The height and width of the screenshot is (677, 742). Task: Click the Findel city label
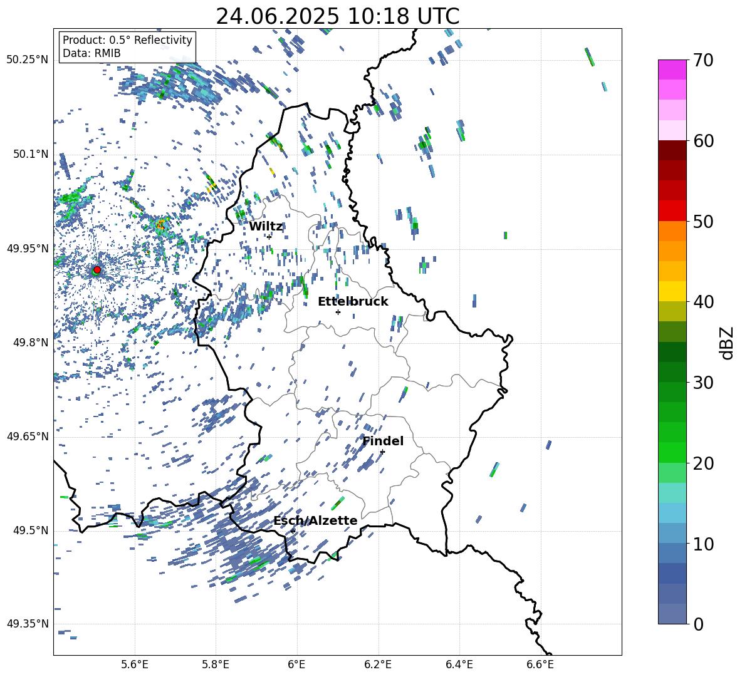coord(383,441)
